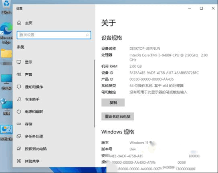Maximize the Settings window
Viewport: 218px width, 173px height.
pyautogui.click(x=201, y=8)
